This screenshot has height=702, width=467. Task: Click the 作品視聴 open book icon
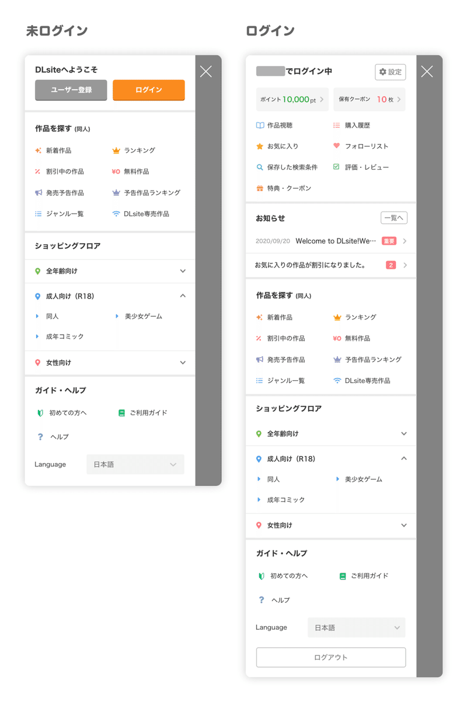[x=260, y=125]
